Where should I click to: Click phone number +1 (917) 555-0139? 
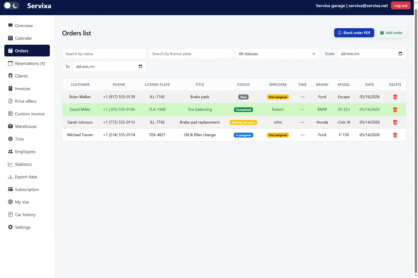click(119, 97)
